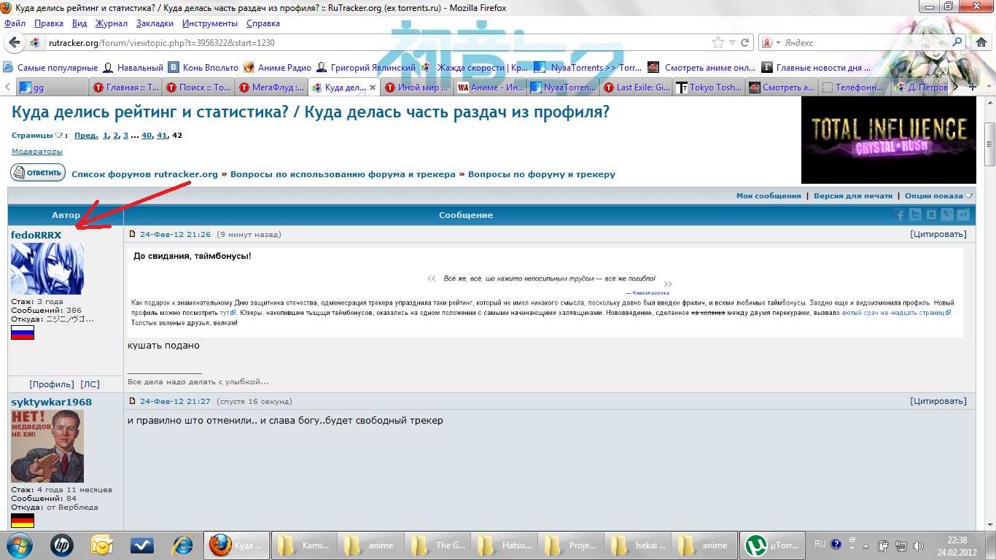Open the Профиль link under fedoRRRX's post
The image size is (996, 560).
[x=51, y=384]
